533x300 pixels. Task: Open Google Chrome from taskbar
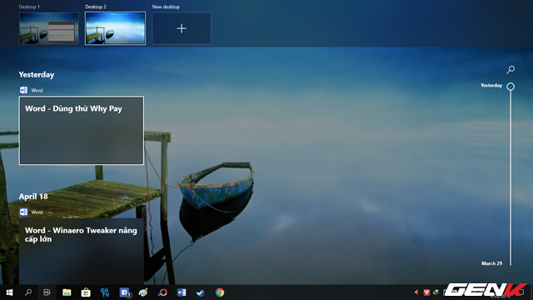(220, 292)
